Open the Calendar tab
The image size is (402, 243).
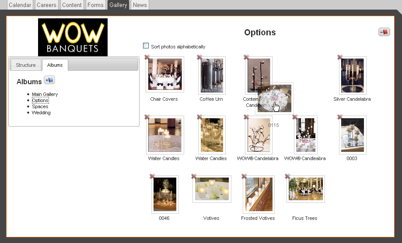coord(20,5)
